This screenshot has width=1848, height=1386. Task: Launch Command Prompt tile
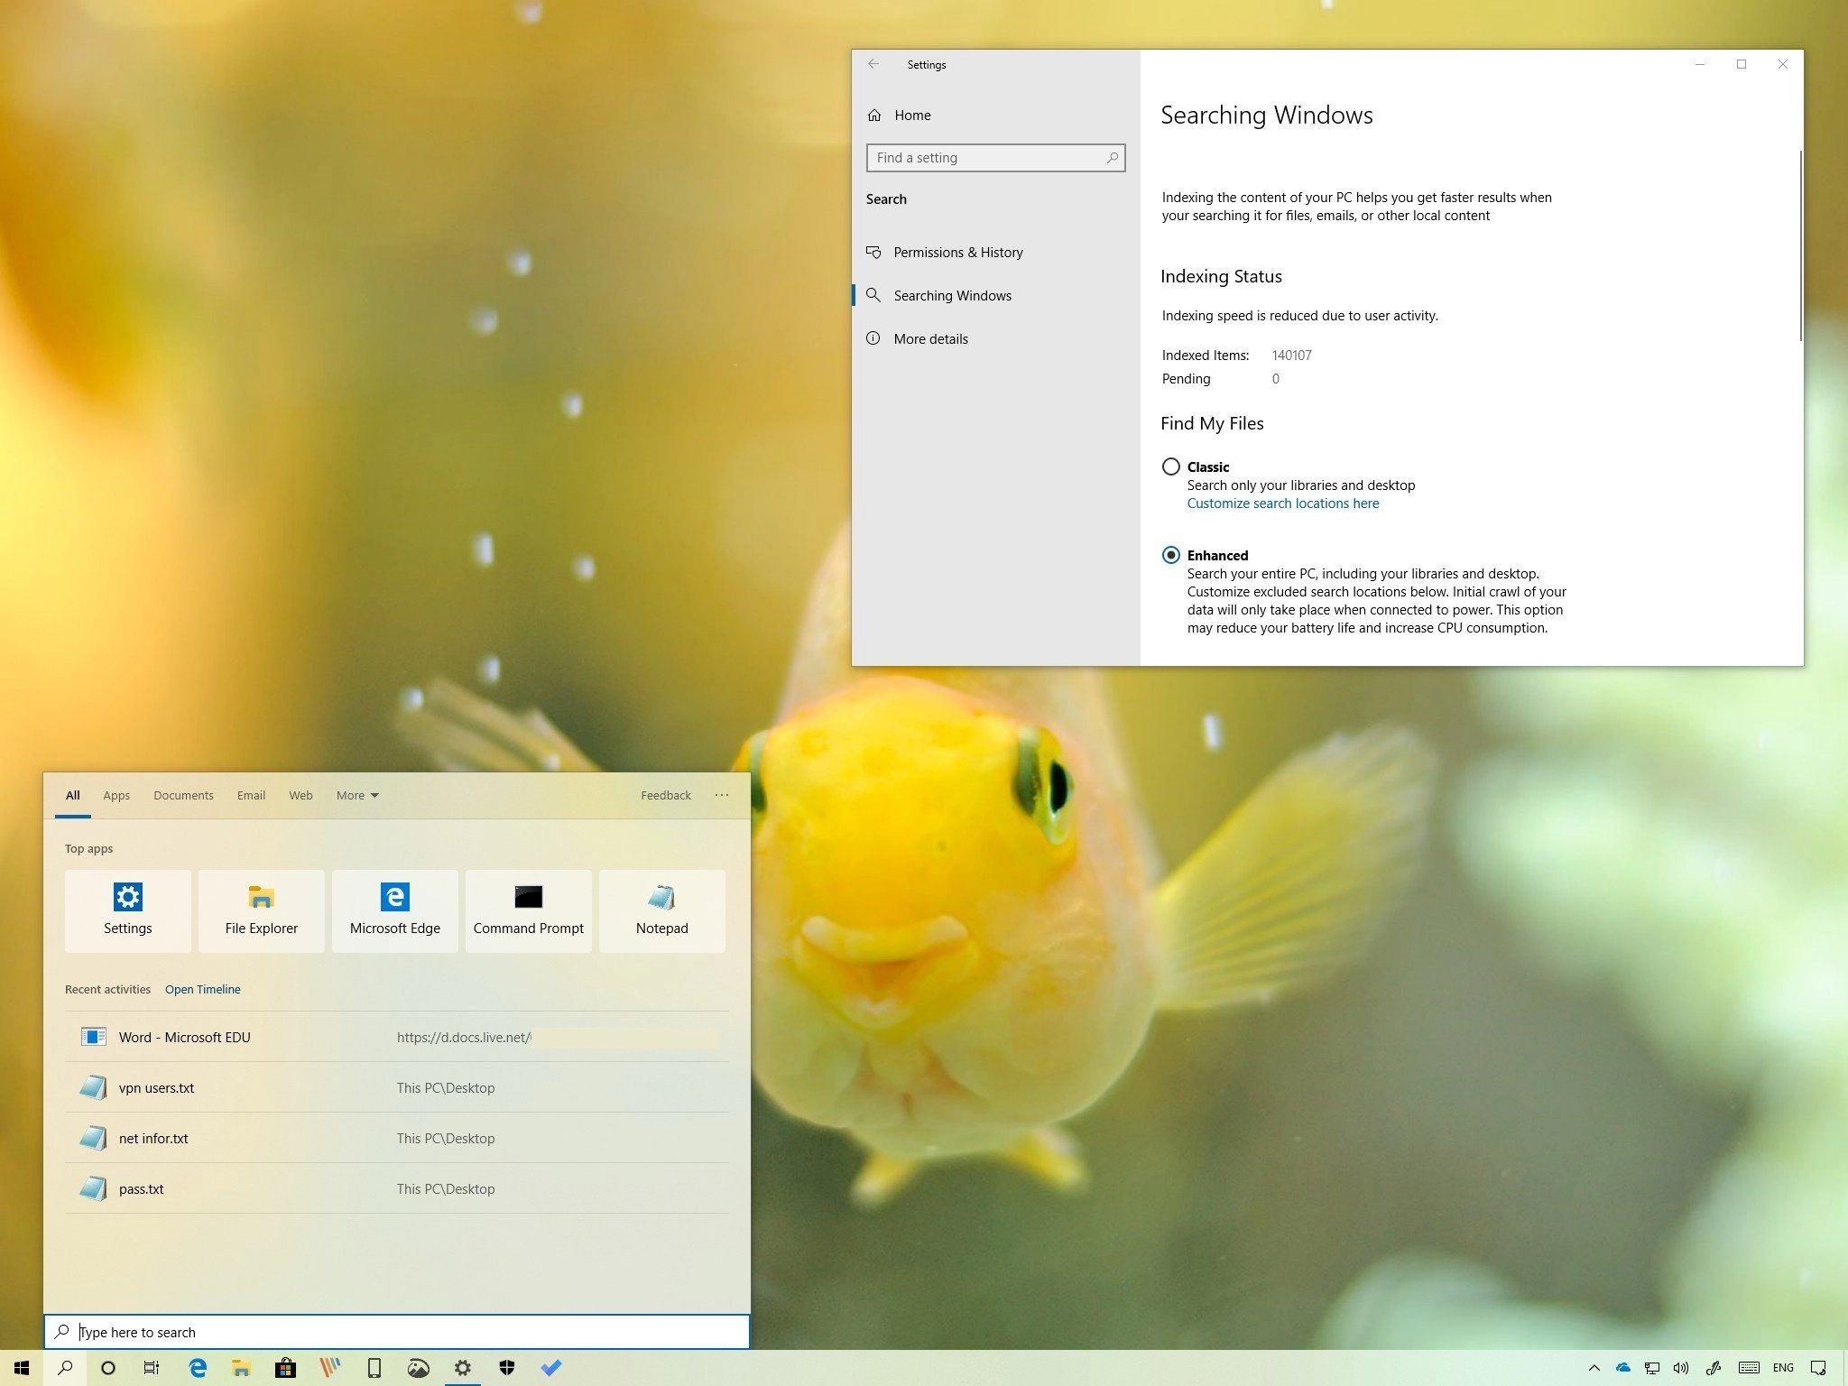point(528,910)
